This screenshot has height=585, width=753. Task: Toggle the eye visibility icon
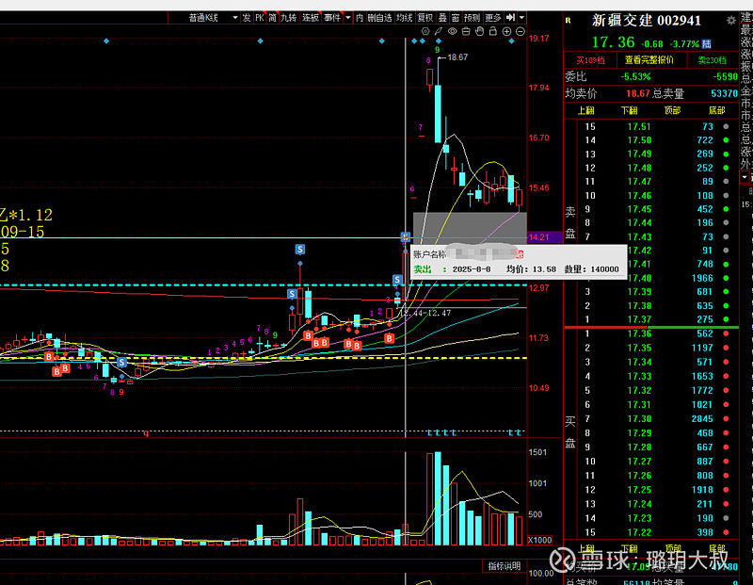pos(453,31)
